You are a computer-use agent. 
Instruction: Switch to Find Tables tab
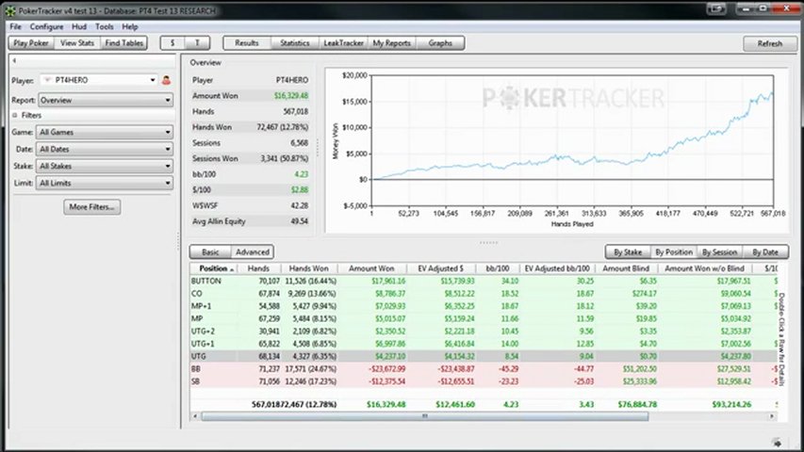click(x=124, y=43)
